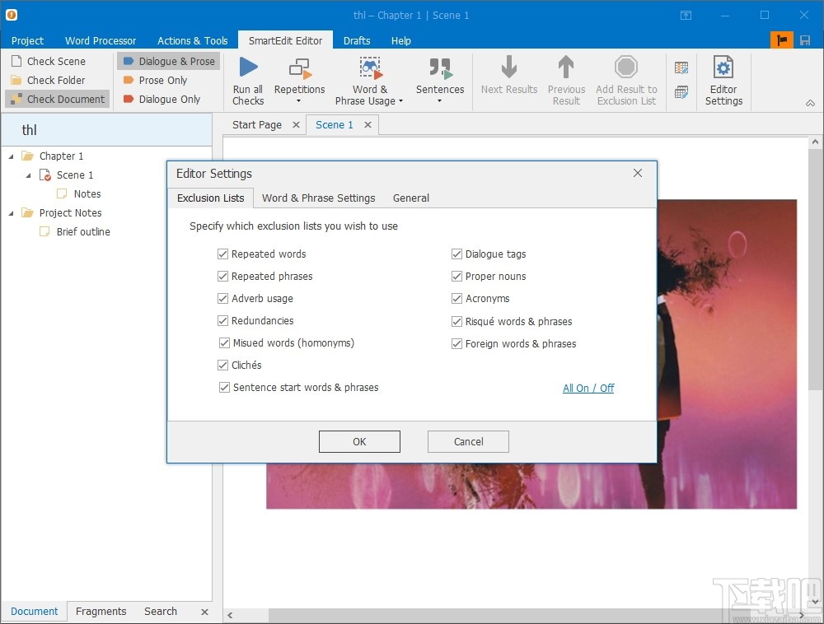Uncheck the Repeated words exclusion list
Image resolution: width=824 pixels, height=624 pixels.
[x=222, y=254]
